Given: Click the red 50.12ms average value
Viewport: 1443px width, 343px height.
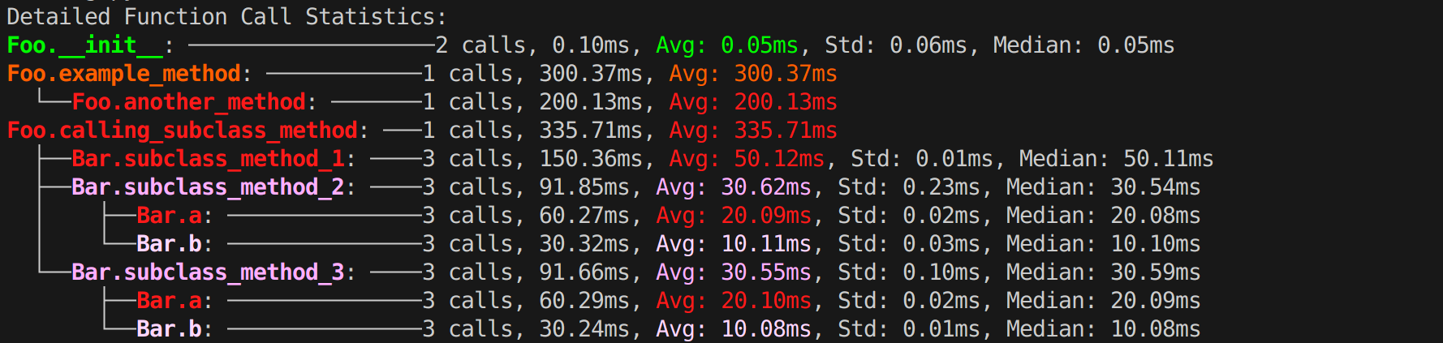Looking at the screenshot, I should point(779,159).
